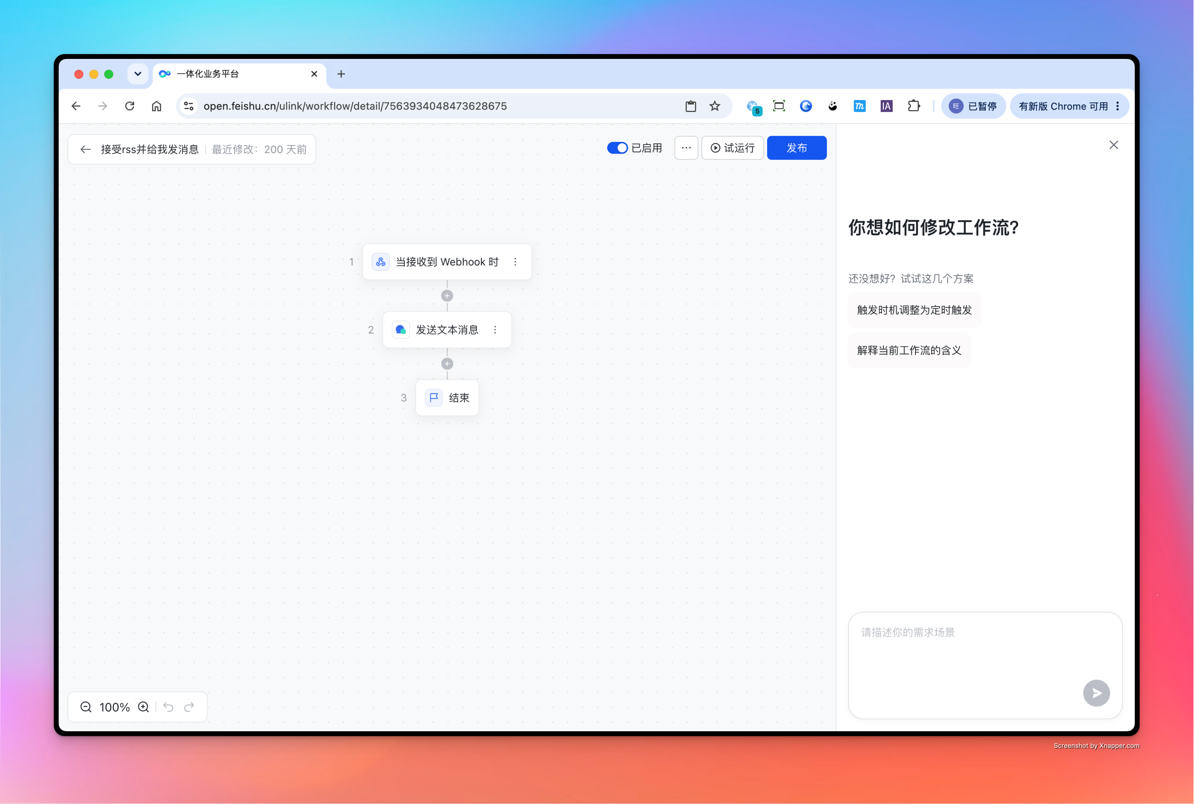Click the Webhook trigger node icon
This screenshot has height=804, width=1194.
380,262
